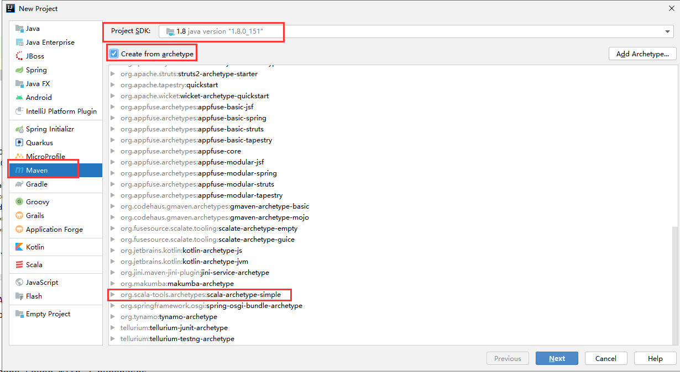Pick the Grails icon
This screenshot has height=372, width=680.
point(19,216)
